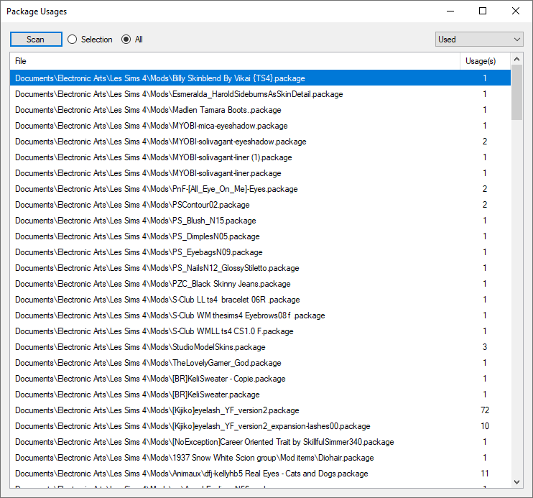This screenshot has width=533, height=498.
Task: Click the usage count 10
Action: (485, 426)
